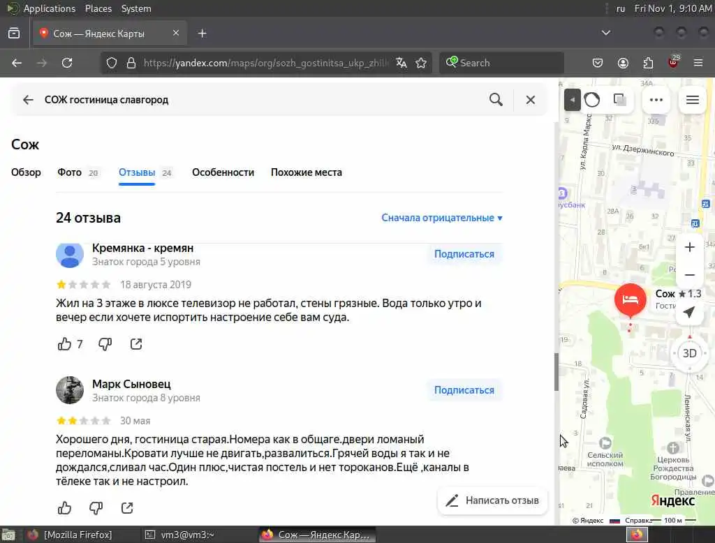This screenshot has height=543, width=715.
Task: Open the Firefox account icon
Action: click(623, 63)
